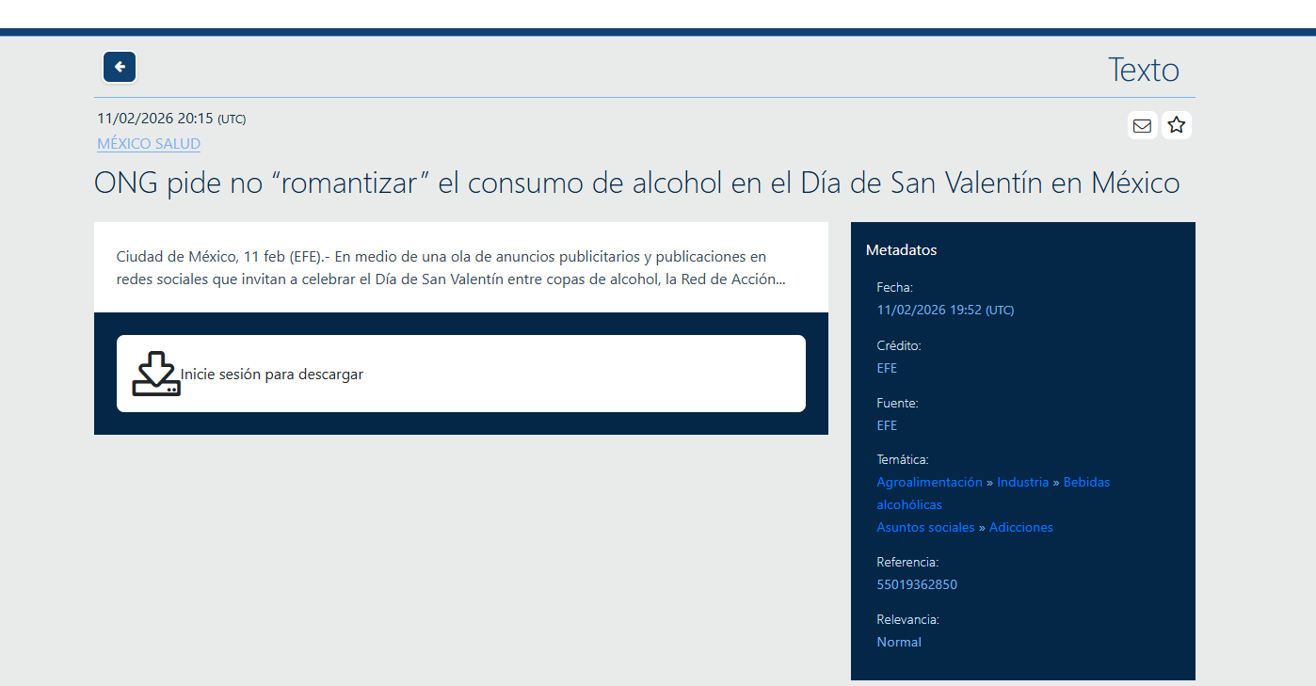
Task: Click 'Inicie sesión para descargar' box
Action: 461,374
